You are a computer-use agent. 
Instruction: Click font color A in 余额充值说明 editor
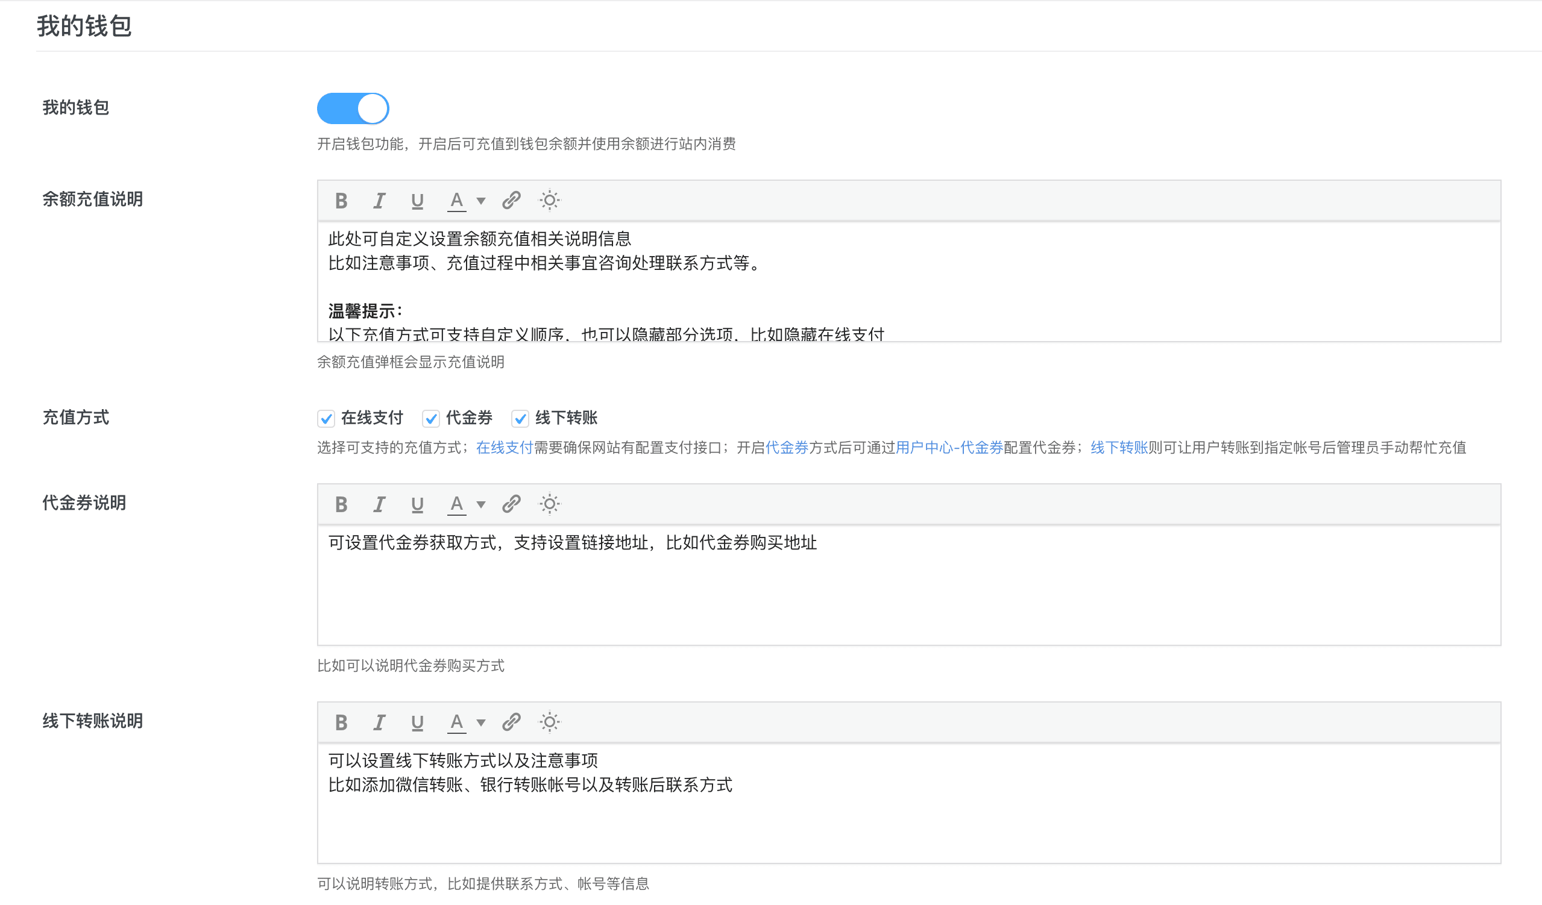(456, 201)
